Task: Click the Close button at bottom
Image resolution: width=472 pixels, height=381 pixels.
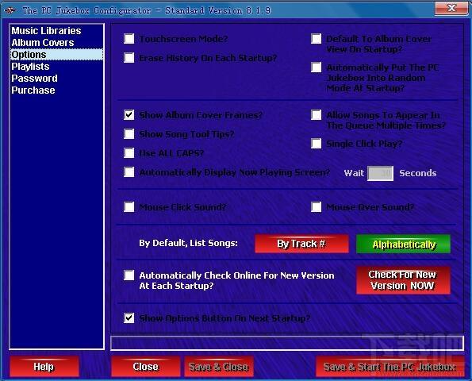Action: (146, 367)
